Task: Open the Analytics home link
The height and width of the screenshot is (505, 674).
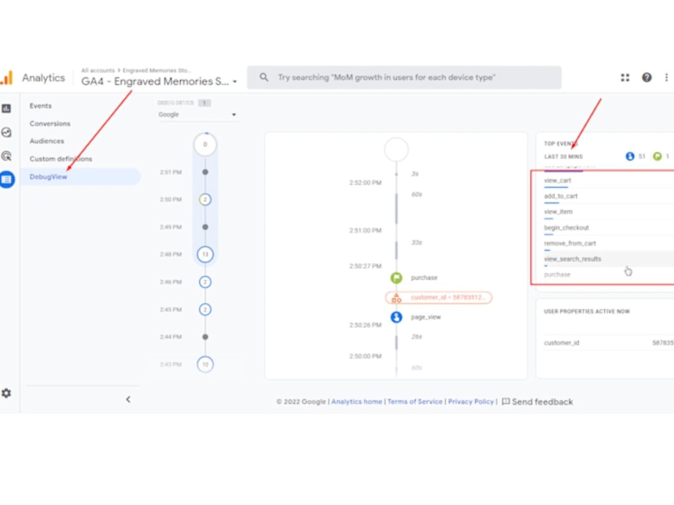Action: [357, 401]
